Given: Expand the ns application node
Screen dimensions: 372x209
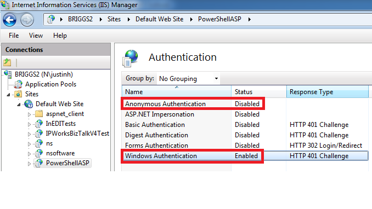Looking at the screenshot, I should 29,144.
